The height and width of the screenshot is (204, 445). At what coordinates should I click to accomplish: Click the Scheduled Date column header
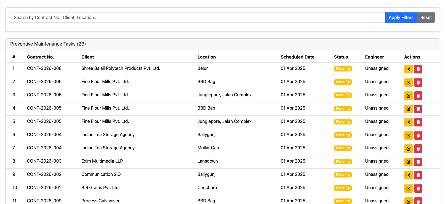coord(297,57)
